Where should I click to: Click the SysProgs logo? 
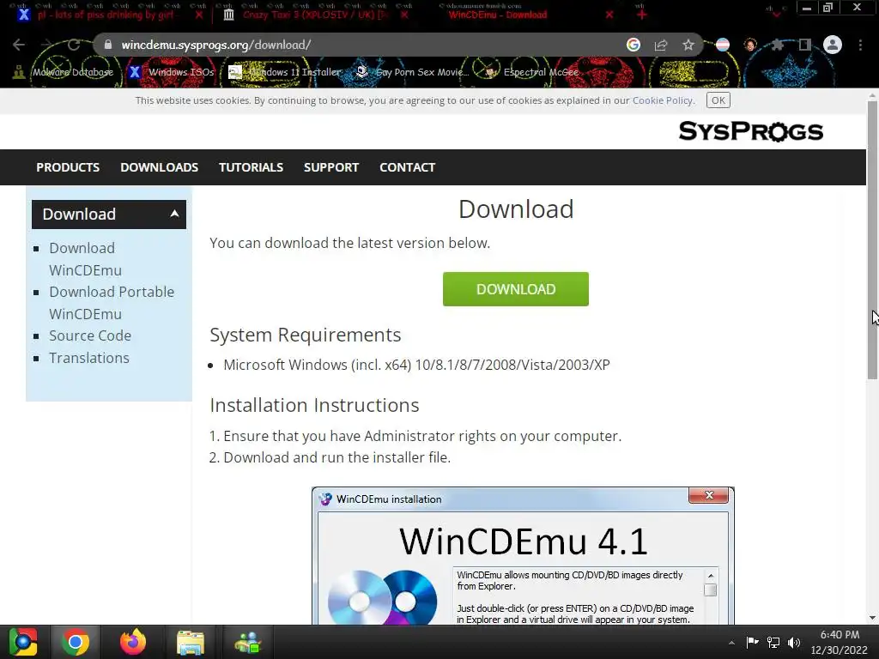click(x=750, y=131)
